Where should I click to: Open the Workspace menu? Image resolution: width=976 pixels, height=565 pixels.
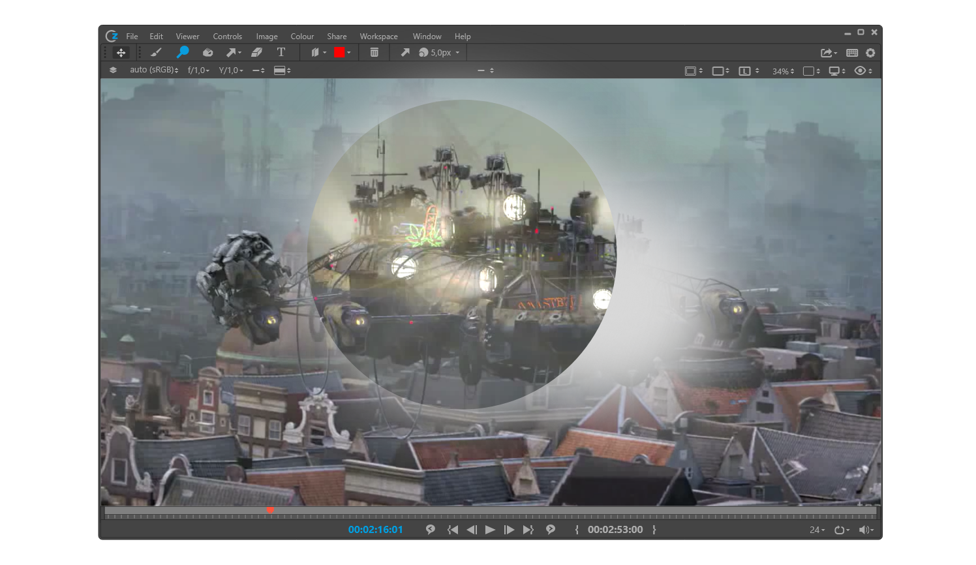pyautogui.click(x=378, y=37)
